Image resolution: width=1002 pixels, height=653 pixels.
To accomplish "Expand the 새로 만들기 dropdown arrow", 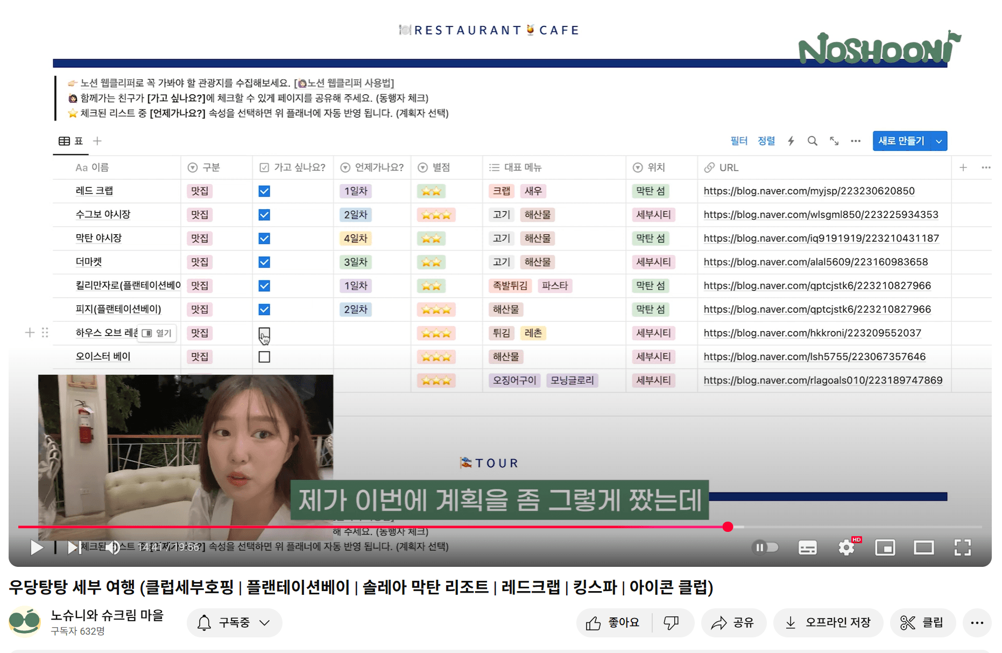I will (940, 141).
